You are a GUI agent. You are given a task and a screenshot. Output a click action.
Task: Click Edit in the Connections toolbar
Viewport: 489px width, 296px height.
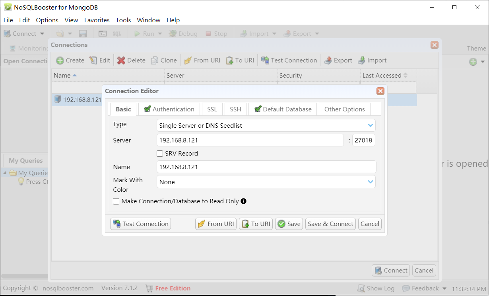100,60
